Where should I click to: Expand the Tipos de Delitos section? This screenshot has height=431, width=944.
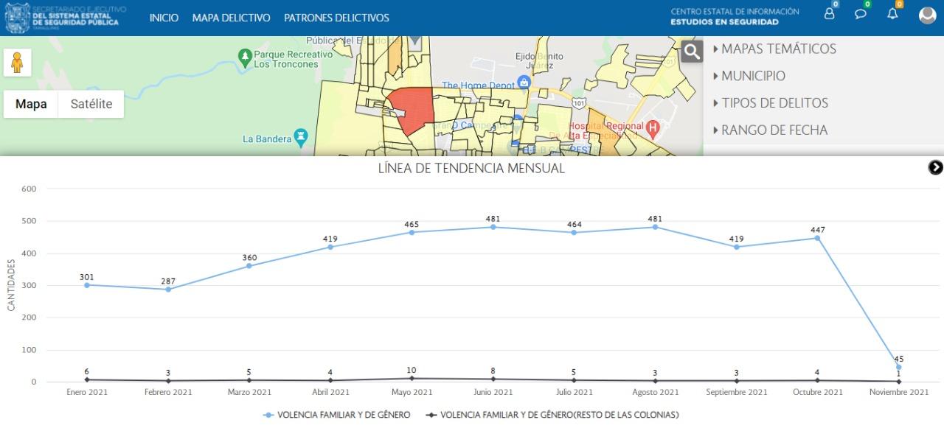[774, 103]
